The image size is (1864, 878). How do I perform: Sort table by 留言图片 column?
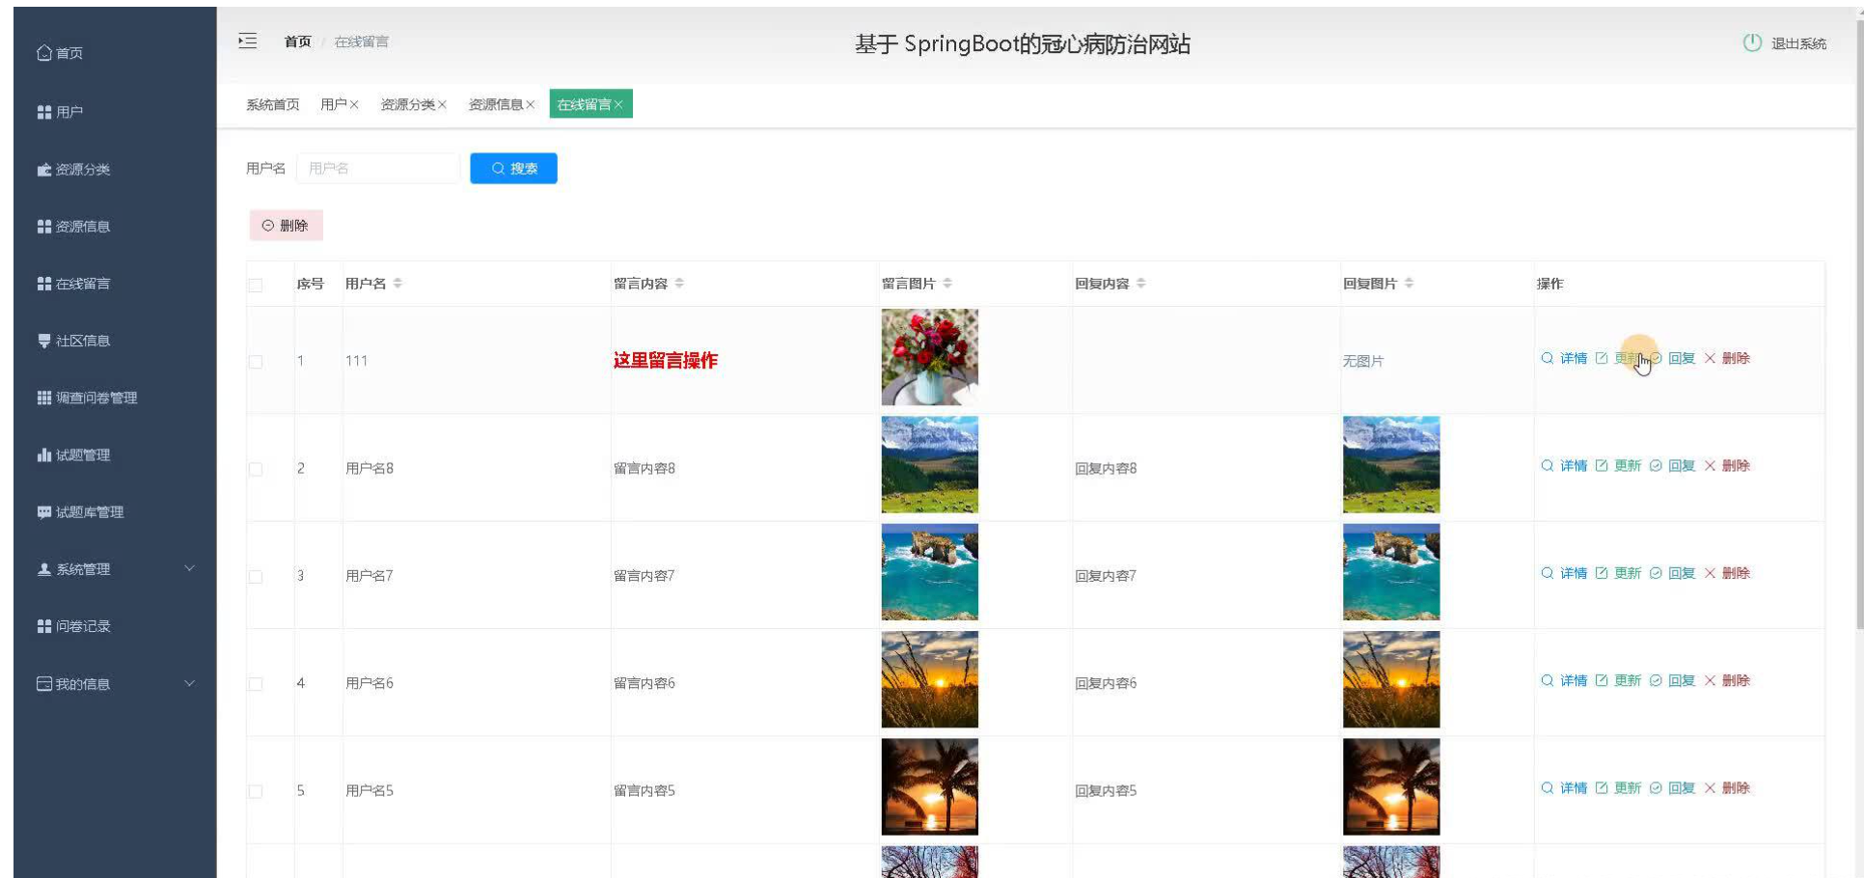[x=947, y=283]
